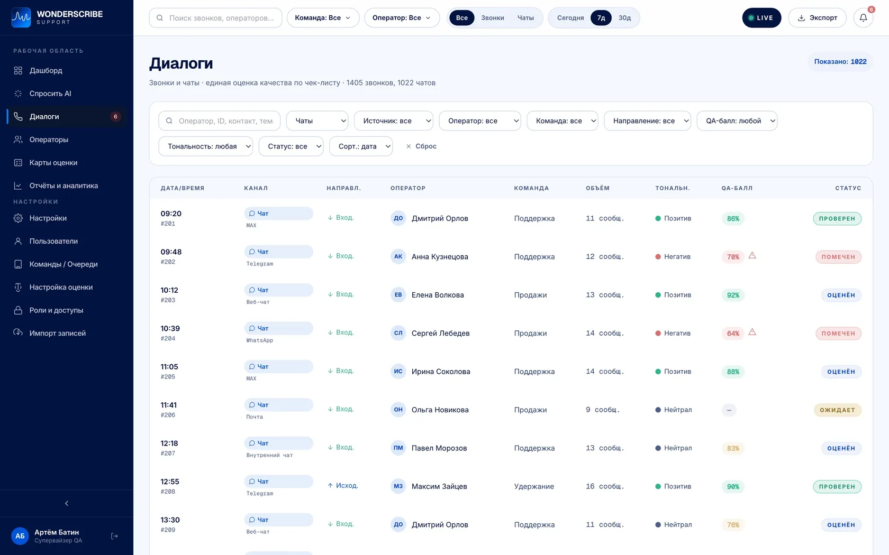Image resolution: width=889 pixels, height=555 pixels.
Task: Click the МЗ avatar of Максим Зайцев
Action: click(398, 487)
